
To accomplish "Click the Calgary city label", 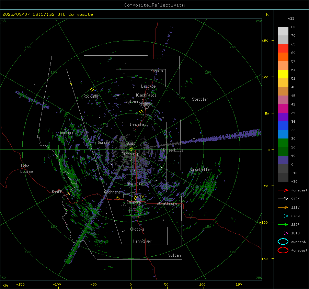I will click(134, 202).
